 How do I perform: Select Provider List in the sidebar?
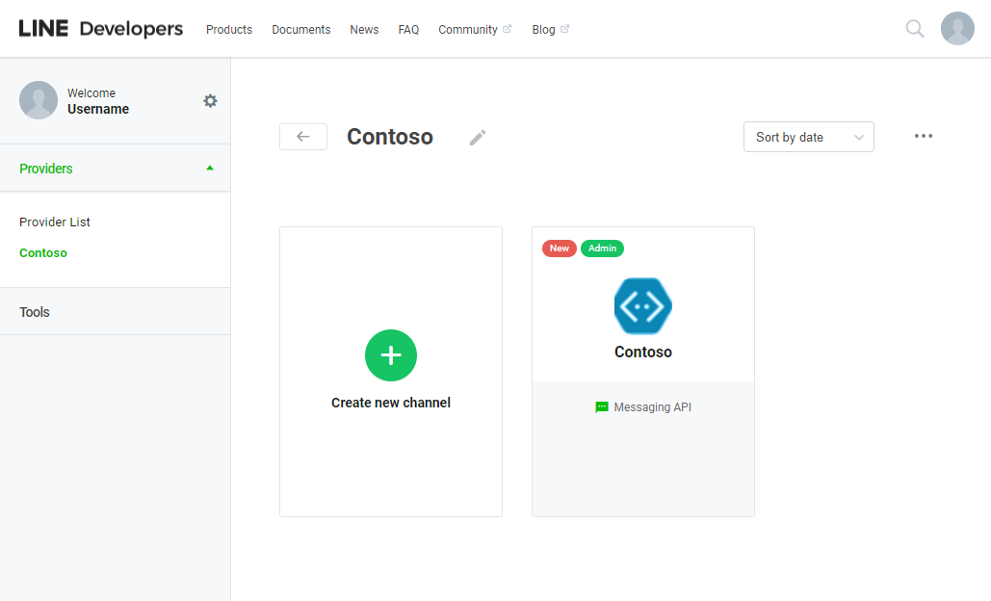pos(54,222)
